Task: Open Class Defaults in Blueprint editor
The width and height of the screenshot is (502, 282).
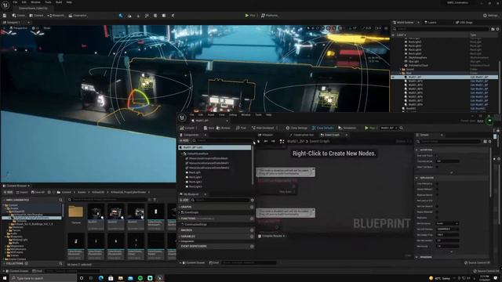Action: click(322, 128)
